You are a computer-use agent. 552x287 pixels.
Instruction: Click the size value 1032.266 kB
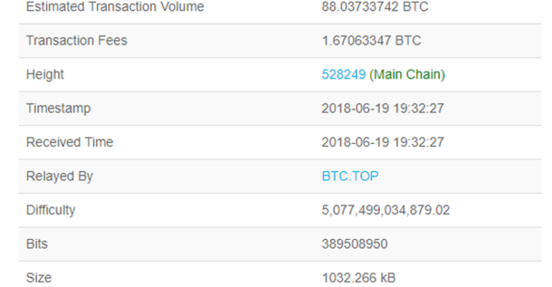click(358, 278)
